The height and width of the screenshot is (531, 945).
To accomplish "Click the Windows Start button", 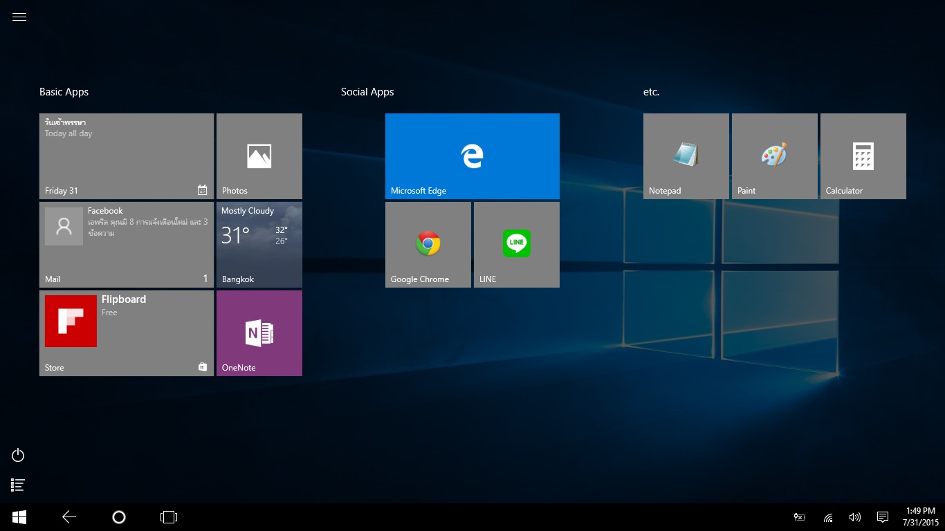I will pos(19,517).
